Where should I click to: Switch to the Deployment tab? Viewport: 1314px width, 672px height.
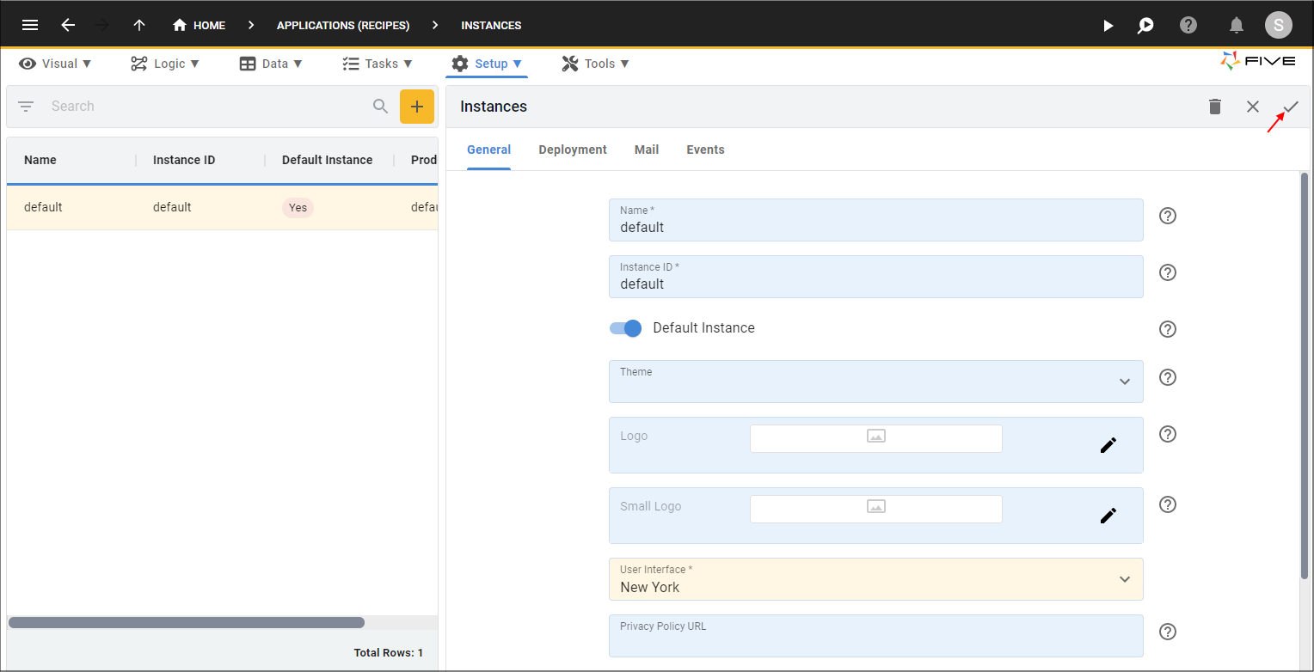pyautogui.click(x=572, y=150)
